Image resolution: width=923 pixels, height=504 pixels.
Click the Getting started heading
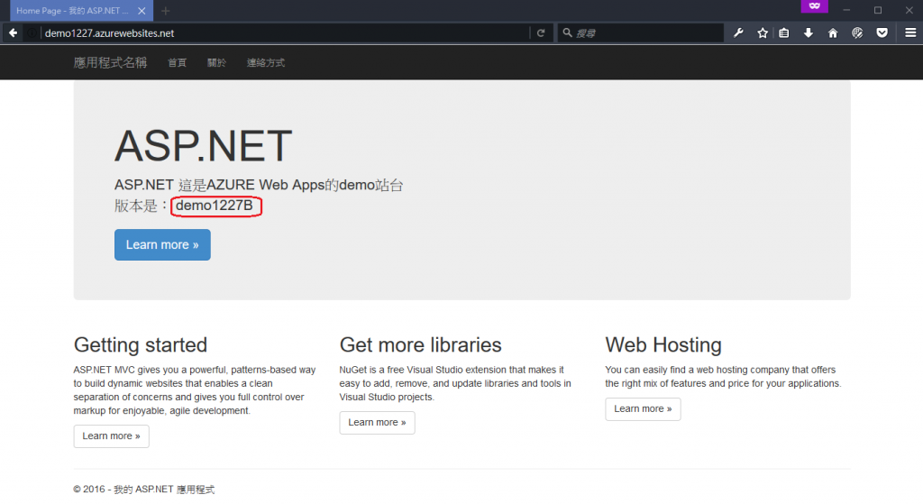pos(140,344)
